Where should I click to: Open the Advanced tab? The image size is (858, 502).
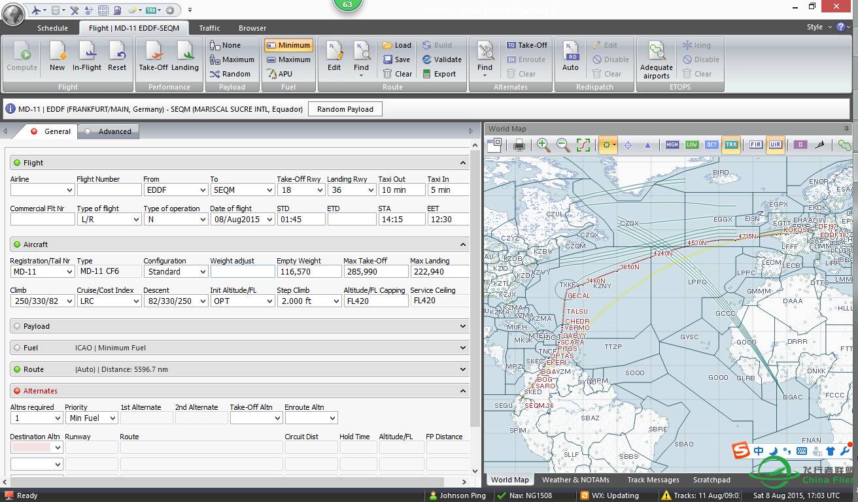coord(108,131)
